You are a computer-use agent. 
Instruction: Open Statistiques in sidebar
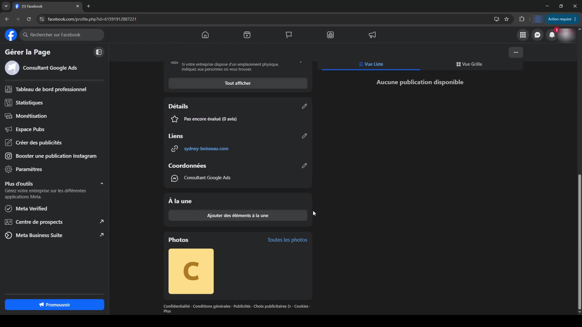tap(55, 103)
